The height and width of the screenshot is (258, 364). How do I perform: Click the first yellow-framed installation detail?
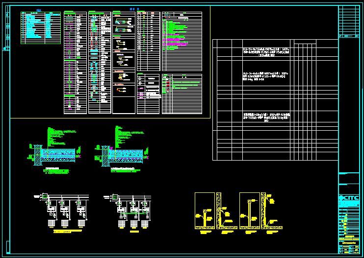tap(205, 211)
